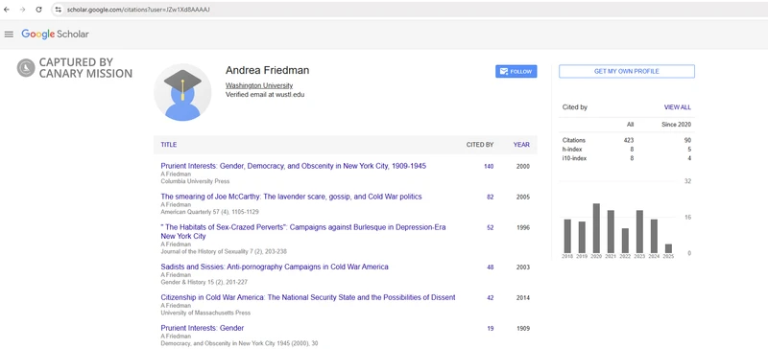
Task: Click the Andrea Friedman name heading
Action: pos(268,71)
